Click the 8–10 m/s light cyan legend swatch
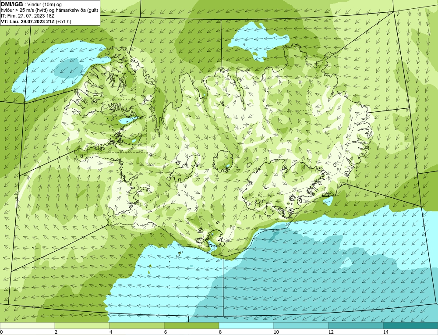This screenshot has width=438, height=335. pos(246,326)
